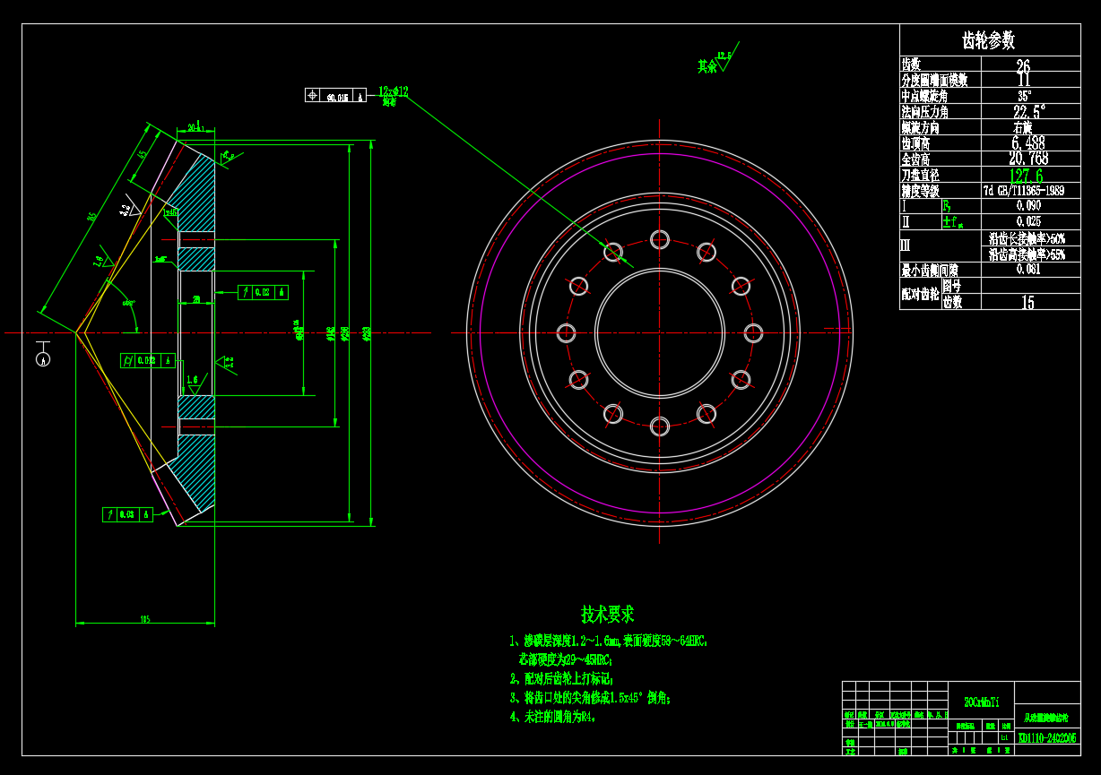Select the rightmost bolt hole on the bolt circle

pyautogui.click(x=753, y=332)
